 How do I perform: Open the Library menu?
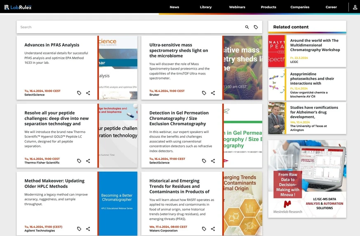point(206,7)
